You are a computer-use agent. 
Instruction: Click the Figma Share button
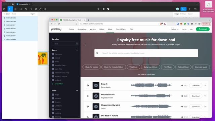point(183,9)
